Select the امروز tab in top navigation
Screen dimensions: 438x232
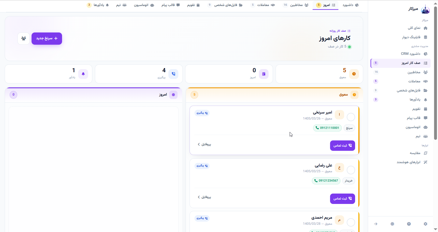coord(326,5)
